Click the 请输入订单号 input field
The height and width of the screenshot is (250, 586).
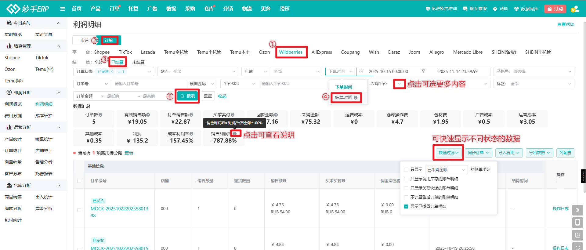pos(149,84)
